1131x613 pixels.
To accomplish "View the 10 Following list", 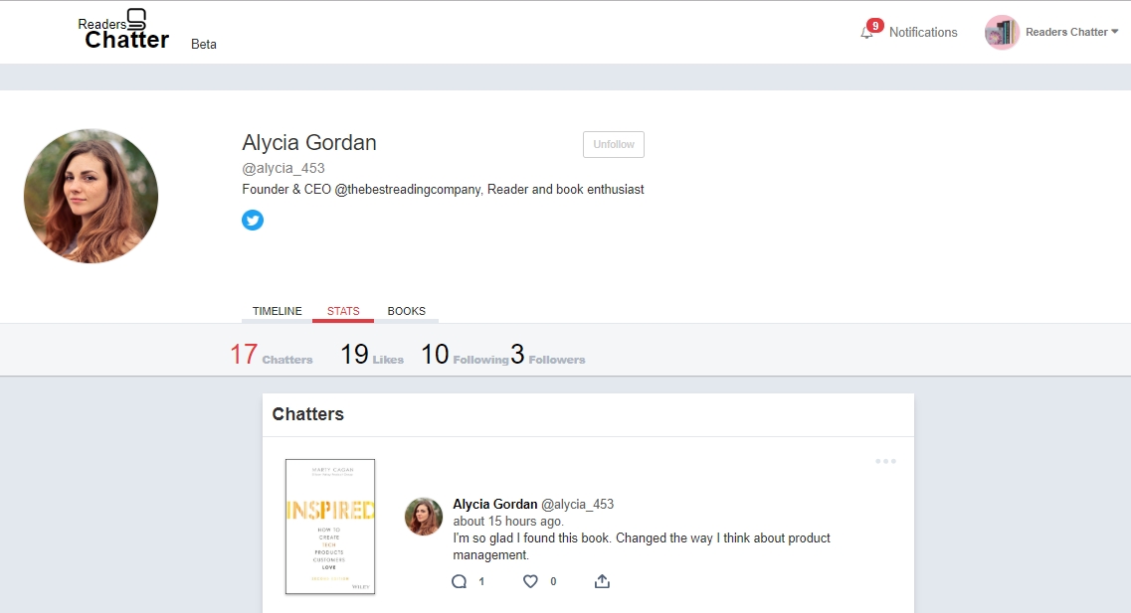I will [465, 355].
